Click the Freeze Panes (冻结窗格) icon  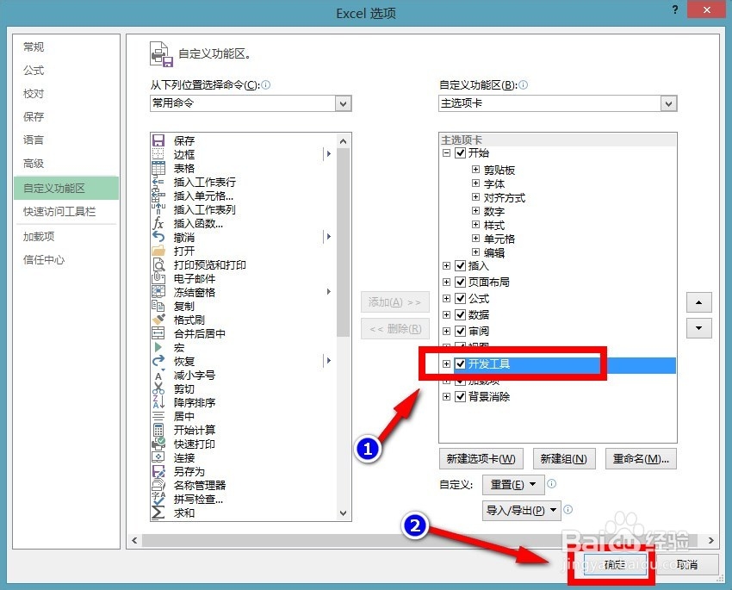158,292
